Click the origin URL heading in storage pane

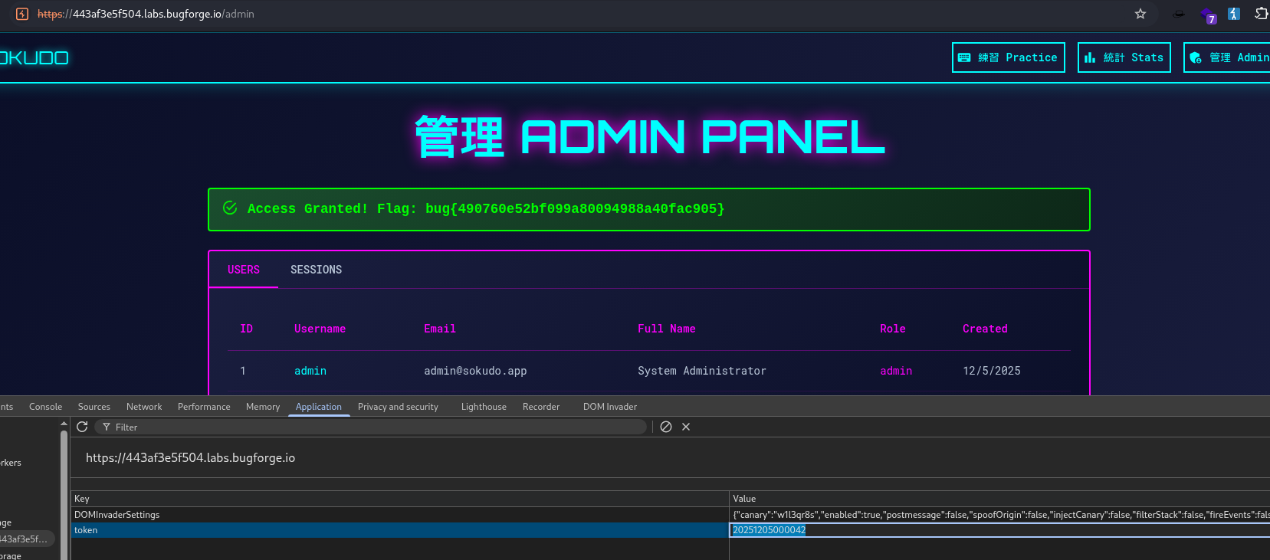tap(190, 457)
